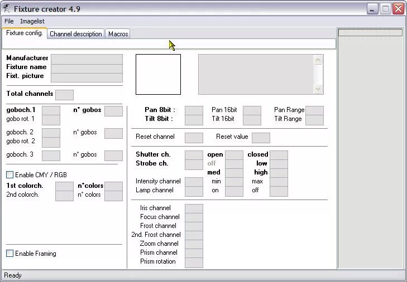Click the Intensity channel field
Screen dimensions: 407x282
194,182
